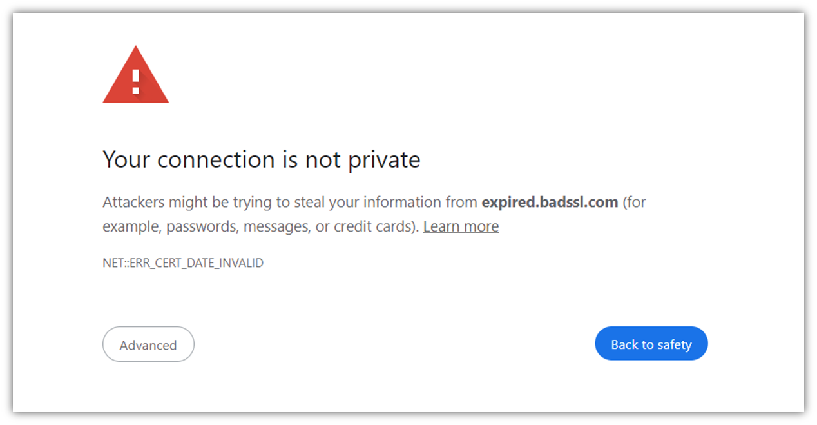Click the heading Your connection is not private
The width and height of the screenshot is (817, 425).
click(x=261, y=159)
